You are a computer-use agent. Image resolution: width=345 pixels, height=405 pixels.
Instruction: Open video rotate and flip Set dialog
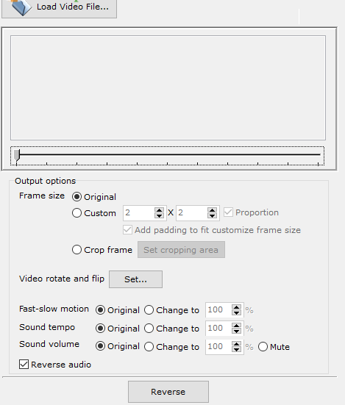click(135, 279)
